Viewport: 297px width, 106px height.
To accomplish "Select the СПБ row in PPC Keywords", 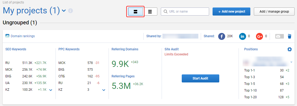I will point(79,76).
